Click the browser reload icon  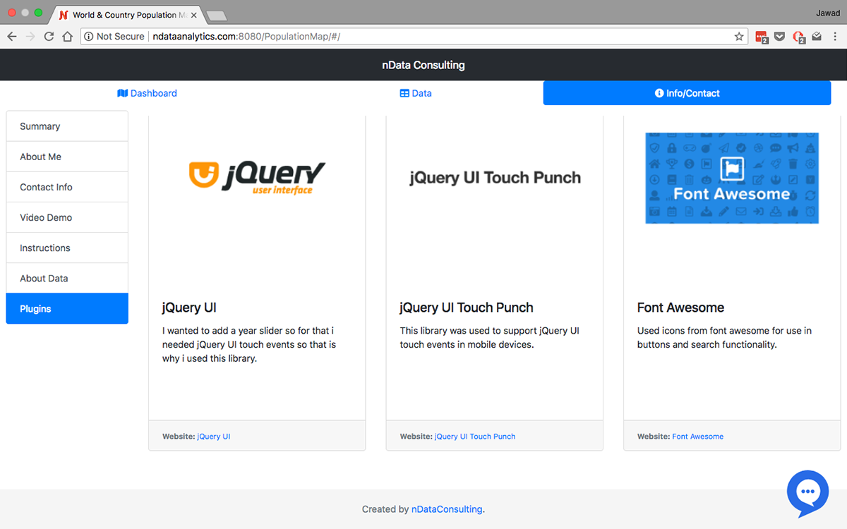(x=49, y=37)
